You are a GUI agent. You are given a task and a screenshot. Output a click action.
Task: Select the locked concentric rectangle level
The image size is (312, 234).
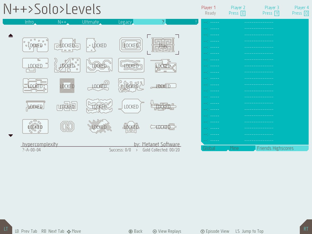pos(131,45)
